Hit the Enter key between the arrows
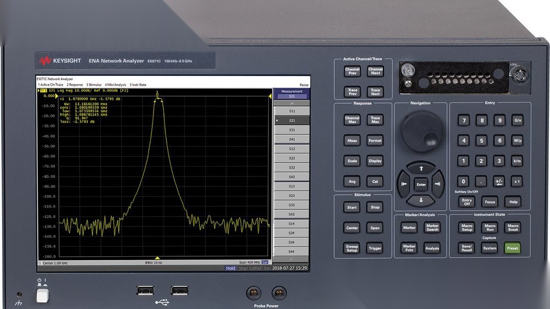 [x=421, y=185]
